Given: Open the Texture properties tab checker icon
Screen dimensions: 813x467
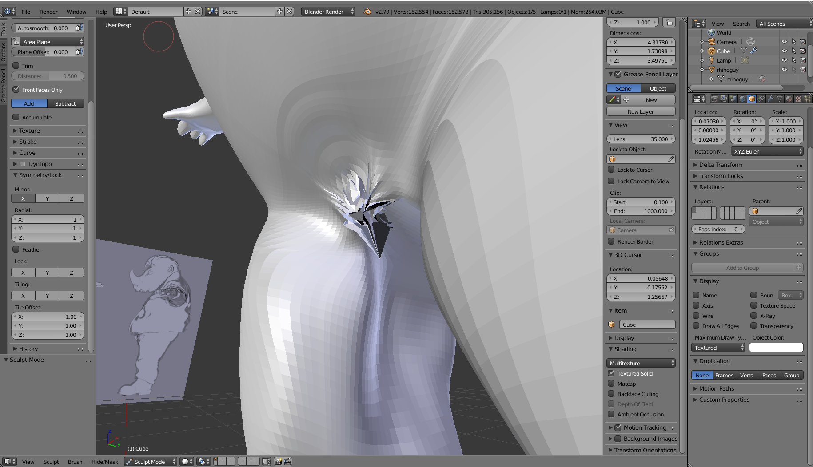Looking at the screenshot, I should 798,99.
